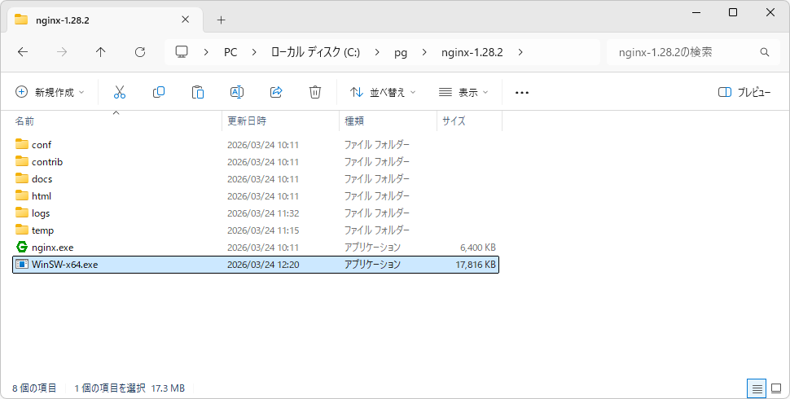Switch to details view icon in status bar
Image resolution: width=790 pixels, height=399 pixels.
click(x=757, y=388)
